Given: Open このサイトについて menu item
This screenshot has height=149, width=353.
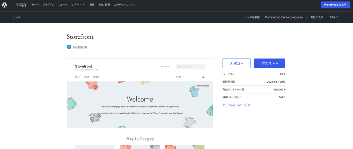Looking at the screenshot, I should coord(124,5).
